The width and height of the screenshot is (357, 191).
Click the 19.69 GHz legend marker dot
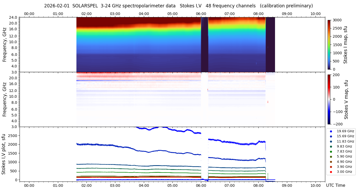331,131
